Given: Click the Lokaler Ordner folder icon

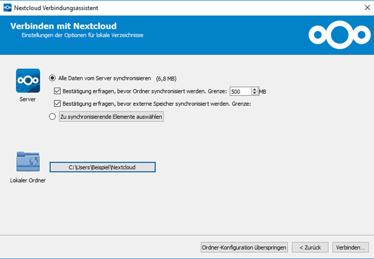Looking at the screenshot, I should point(28,162).
